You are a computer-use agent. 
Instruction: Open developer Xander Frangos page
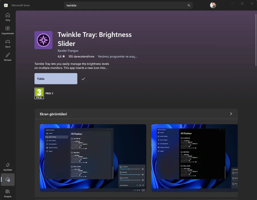click(x=68, y=50)
